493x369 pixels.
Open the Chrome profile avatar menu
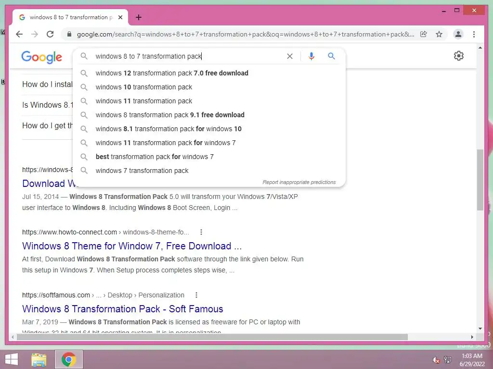coord(458,34)
